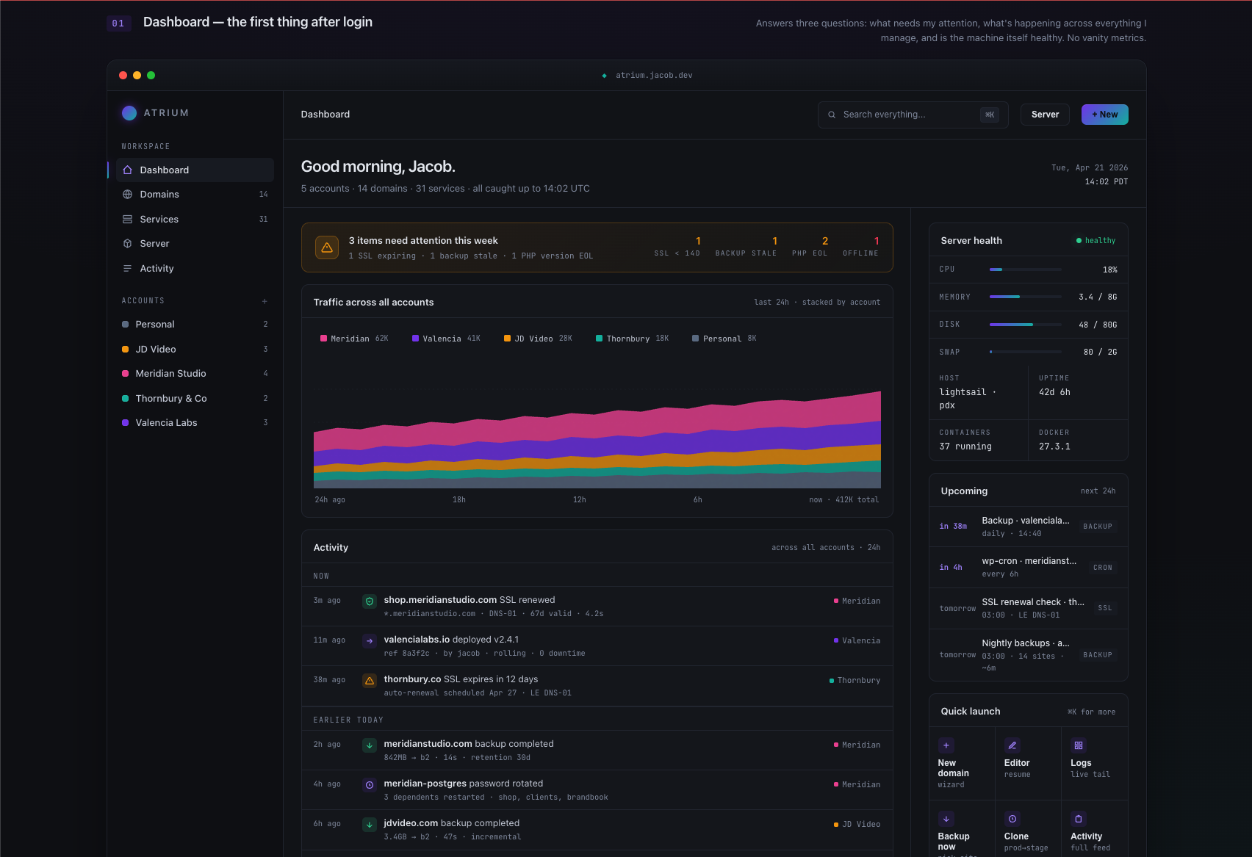Image resolution: width=1252 pixels, height=857 pixels.
Task: Open the Logs live tail icon
Action: (1079, 745)
